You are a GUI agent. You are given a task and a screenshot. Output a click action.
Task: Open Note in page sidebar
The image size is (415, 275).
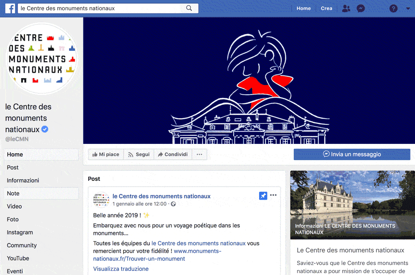(41, 194)
